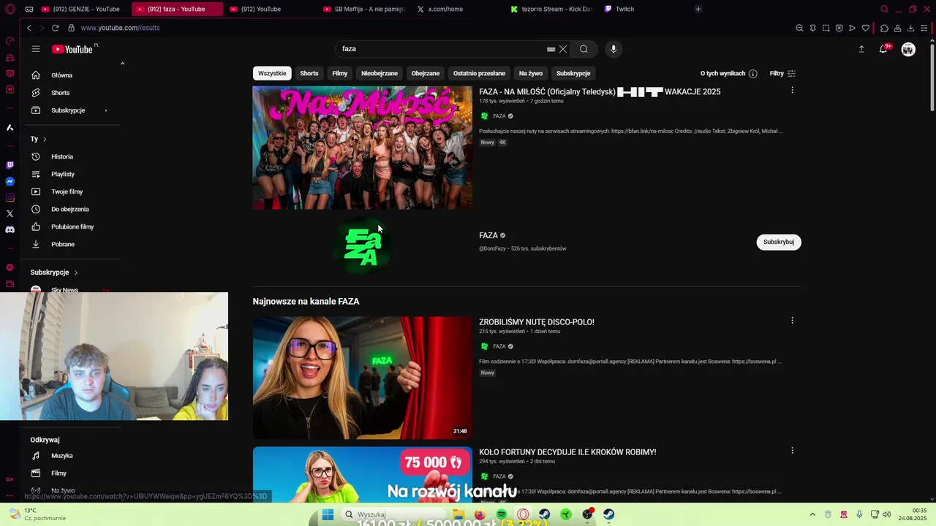The width and height of the screenshot is (936, 526).
Task: Open Opera easy setup sliders icon
Action: [x=924, y=28]
